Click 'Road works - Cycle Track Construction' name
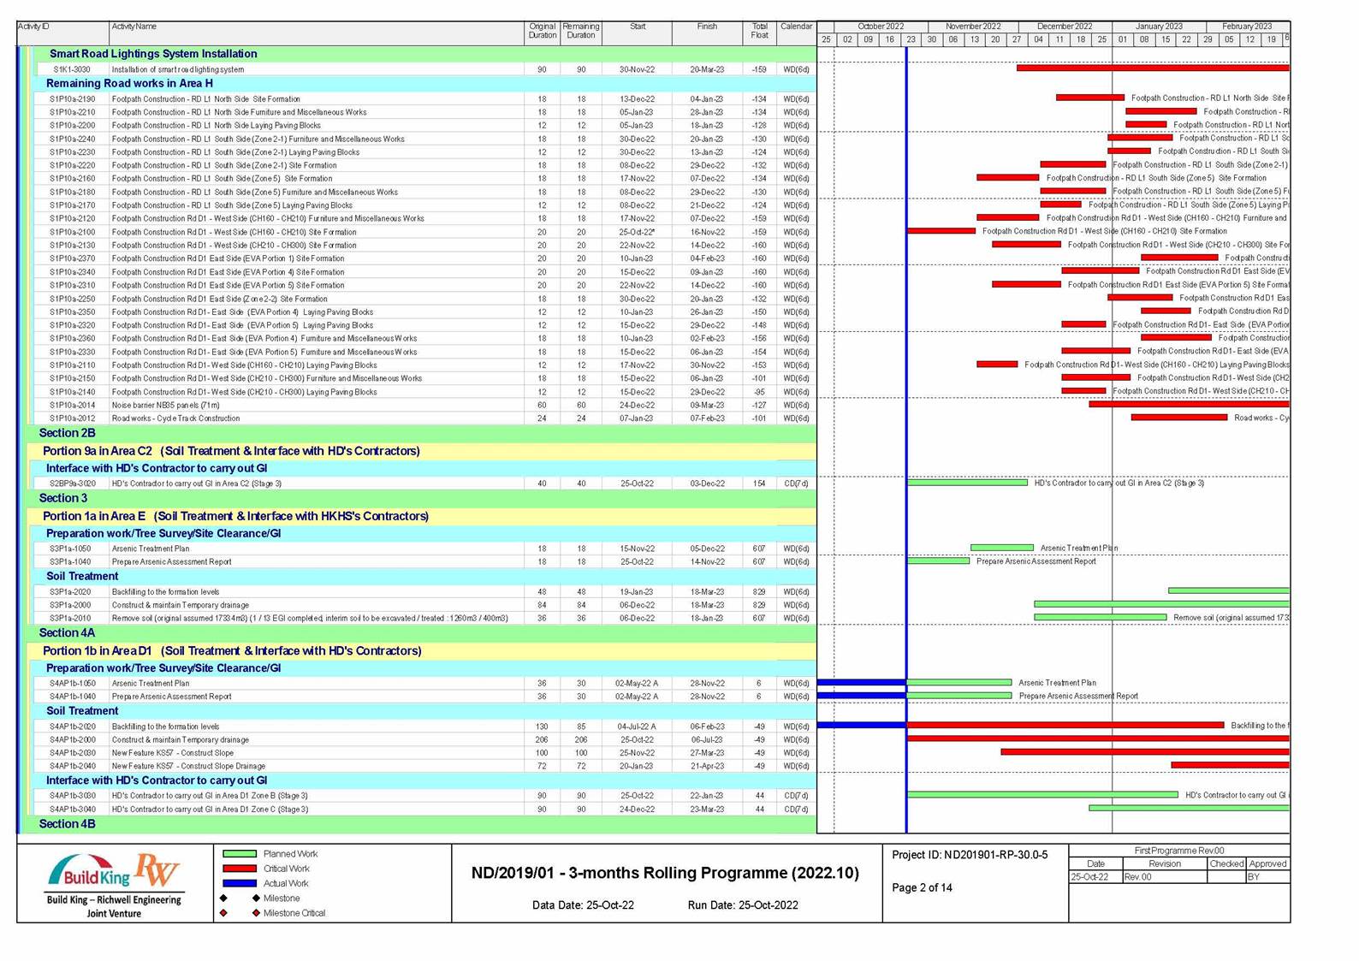 click(175, 418)
